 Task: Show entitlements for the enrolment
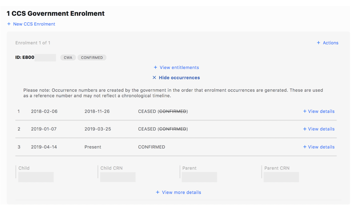click(x=179, y=67)
